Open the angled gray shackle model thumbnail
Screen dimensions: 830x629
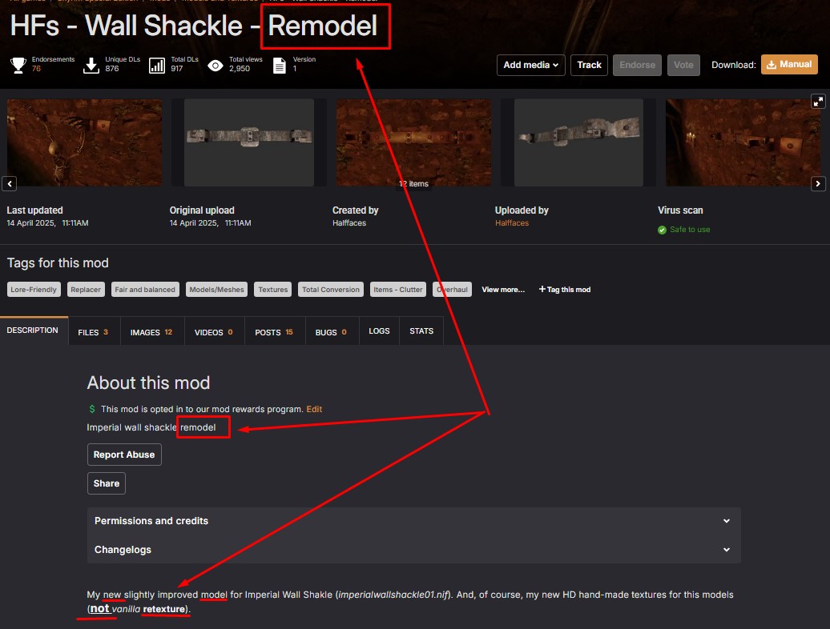[578, 142]
